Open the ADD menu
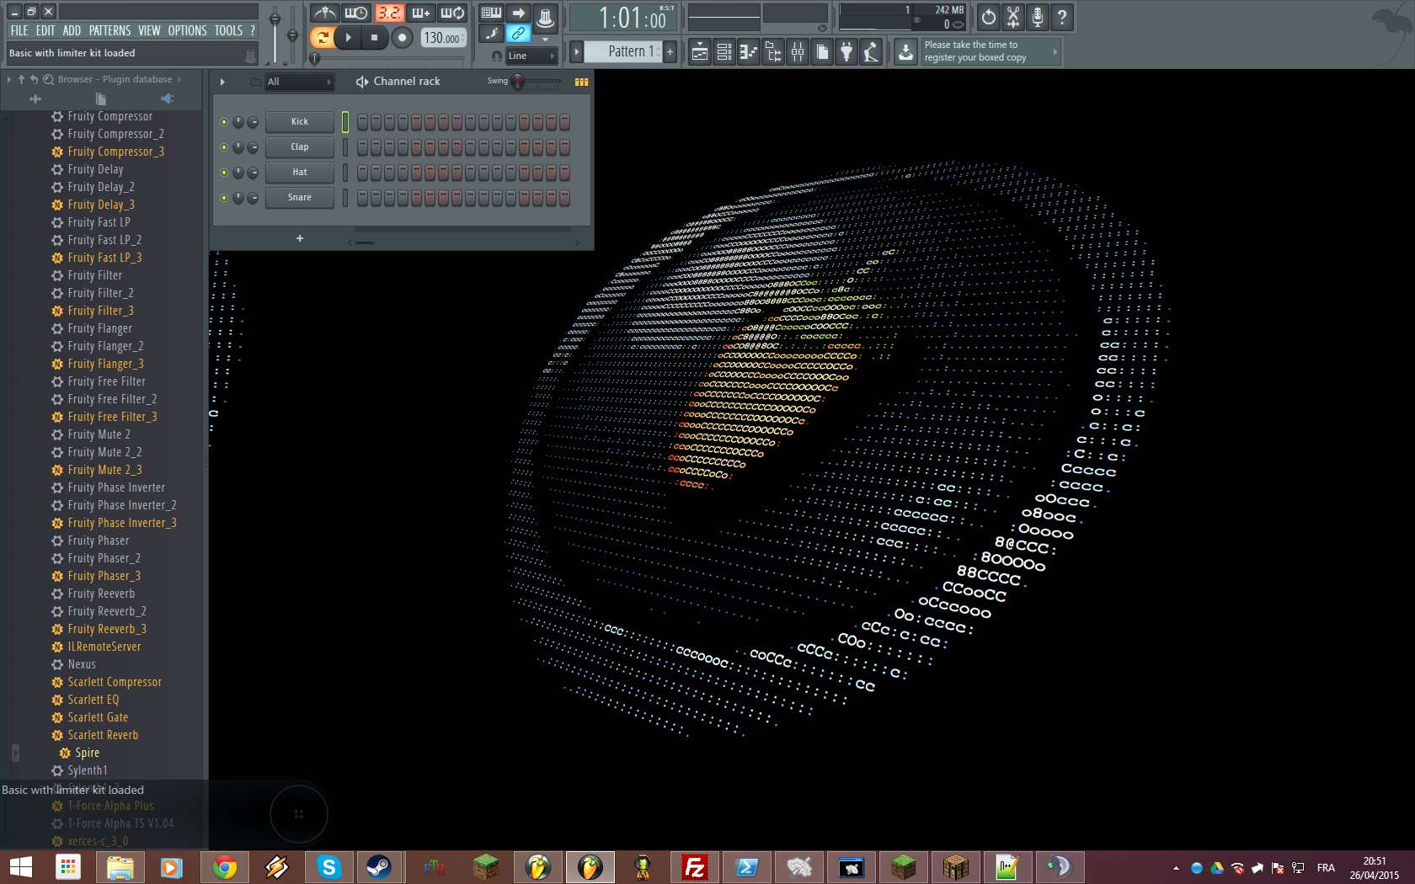The height and width of the screenshot is (884, 1415). tap(72, 30)
